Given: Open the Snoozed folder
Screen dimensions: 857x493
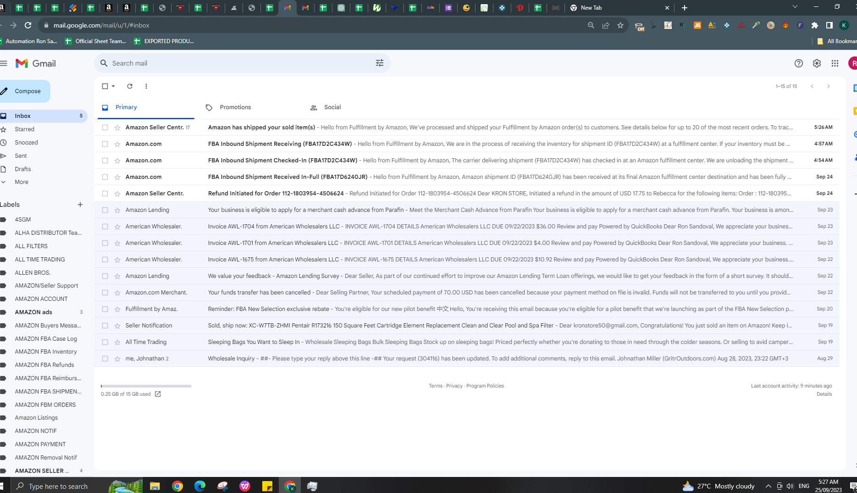Looking at the screenshot, I should 26,143.
